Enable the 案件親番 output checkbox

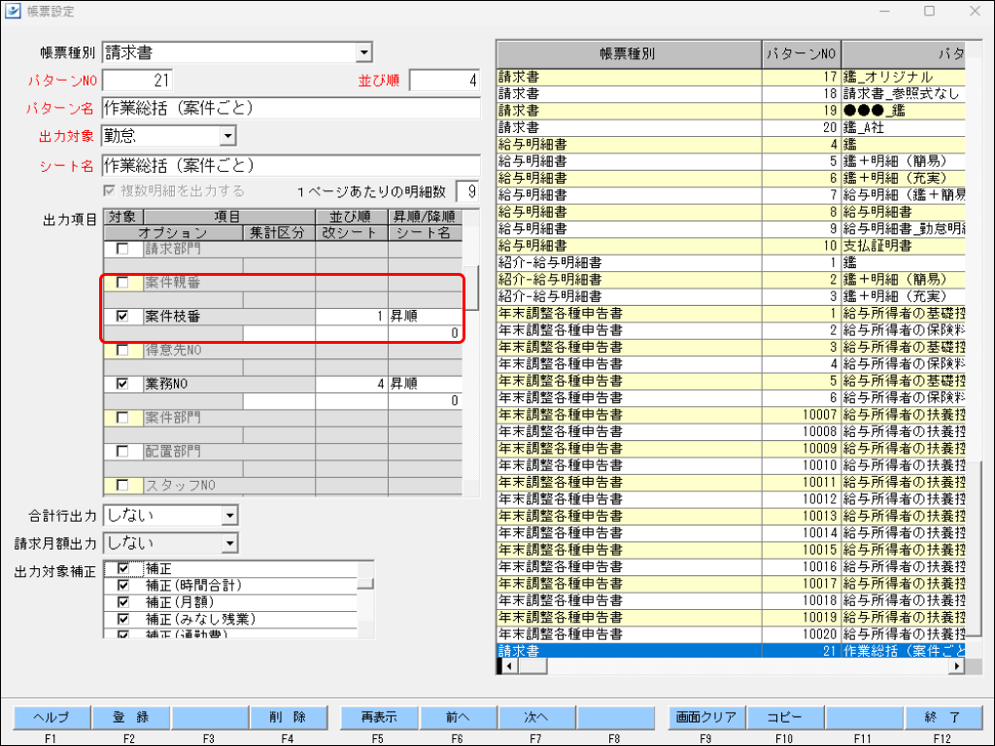[x=121, y=282]
